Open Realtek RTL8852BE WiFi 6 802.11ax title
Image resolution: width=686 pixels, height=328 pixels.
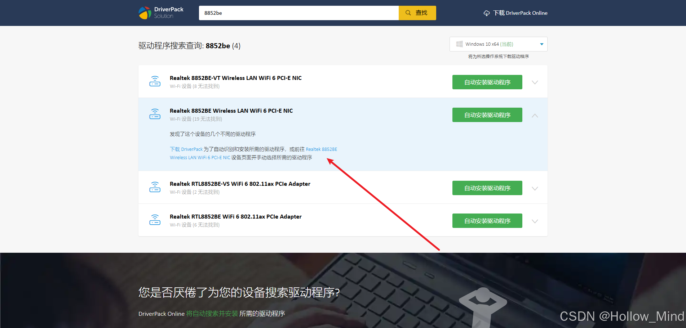point(236,216)
